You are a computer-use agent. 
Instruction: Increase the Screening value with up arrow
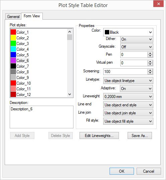[150, 70]
